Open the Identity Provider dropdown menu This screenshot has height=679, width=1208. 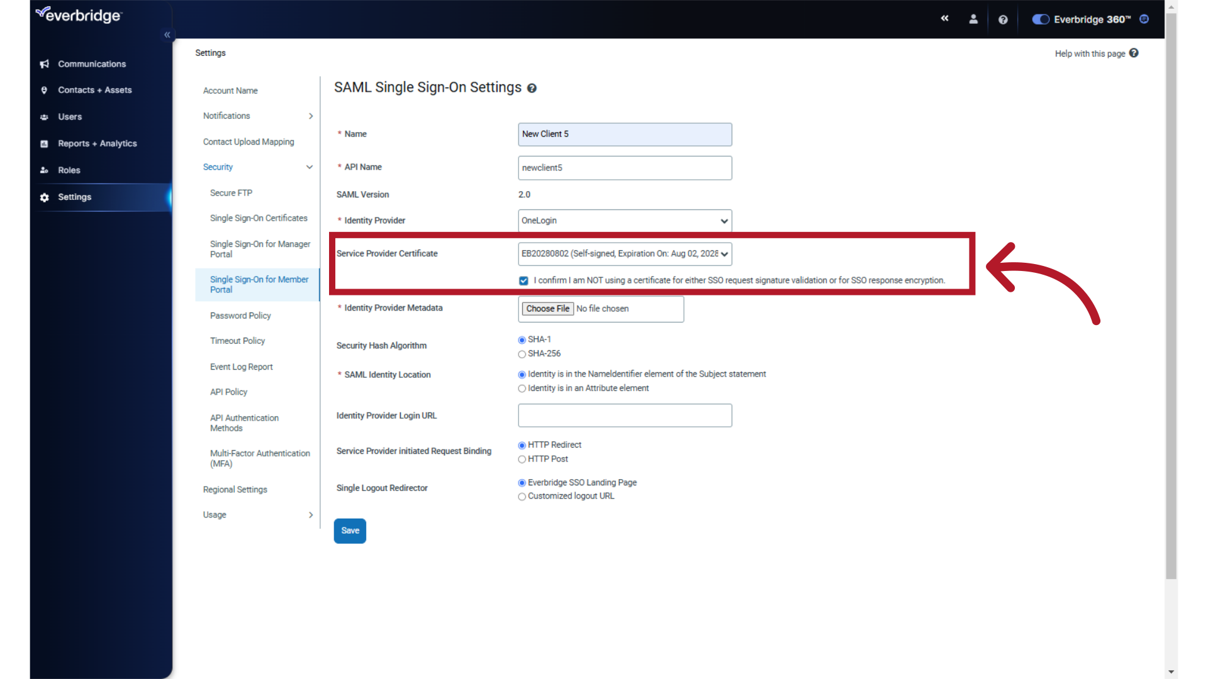624,219
